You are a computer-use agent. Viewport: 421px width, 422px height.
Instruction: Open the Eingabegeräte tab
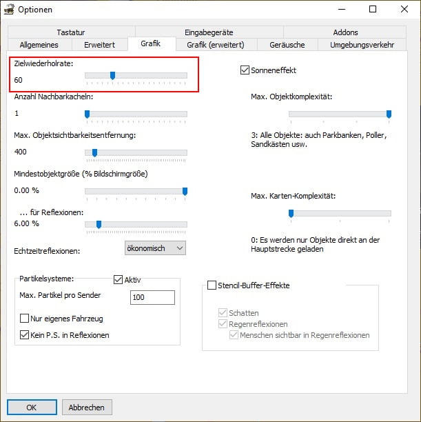pyautogui.click(x=209, y=32)
